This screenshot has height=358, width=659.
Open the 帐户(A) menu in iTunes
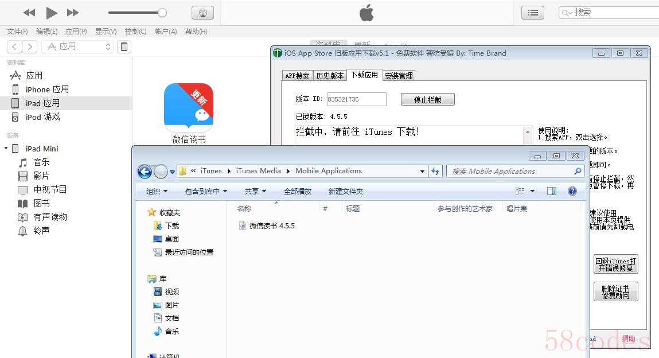[x=166, y=32]
